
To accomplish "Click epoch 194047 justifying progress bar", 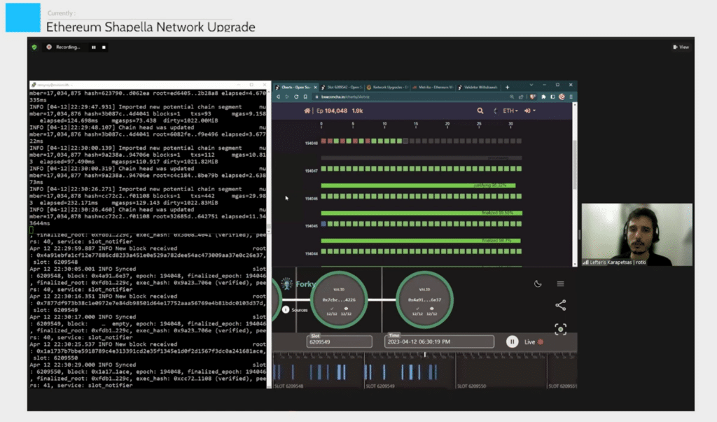I will click(x=418, y=185).
